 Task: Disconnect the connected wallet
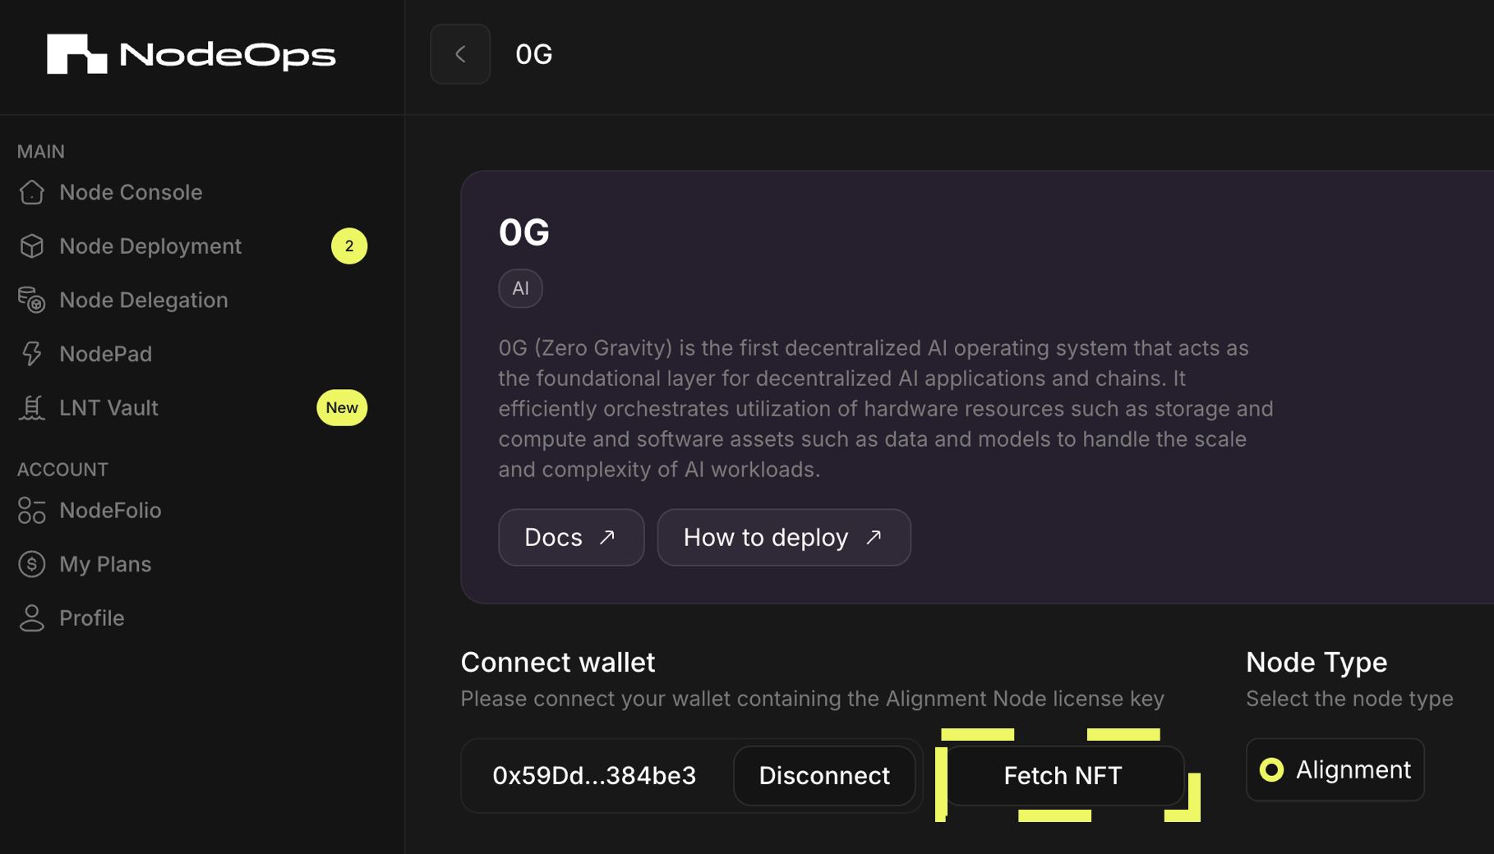[x=824, y=775]
